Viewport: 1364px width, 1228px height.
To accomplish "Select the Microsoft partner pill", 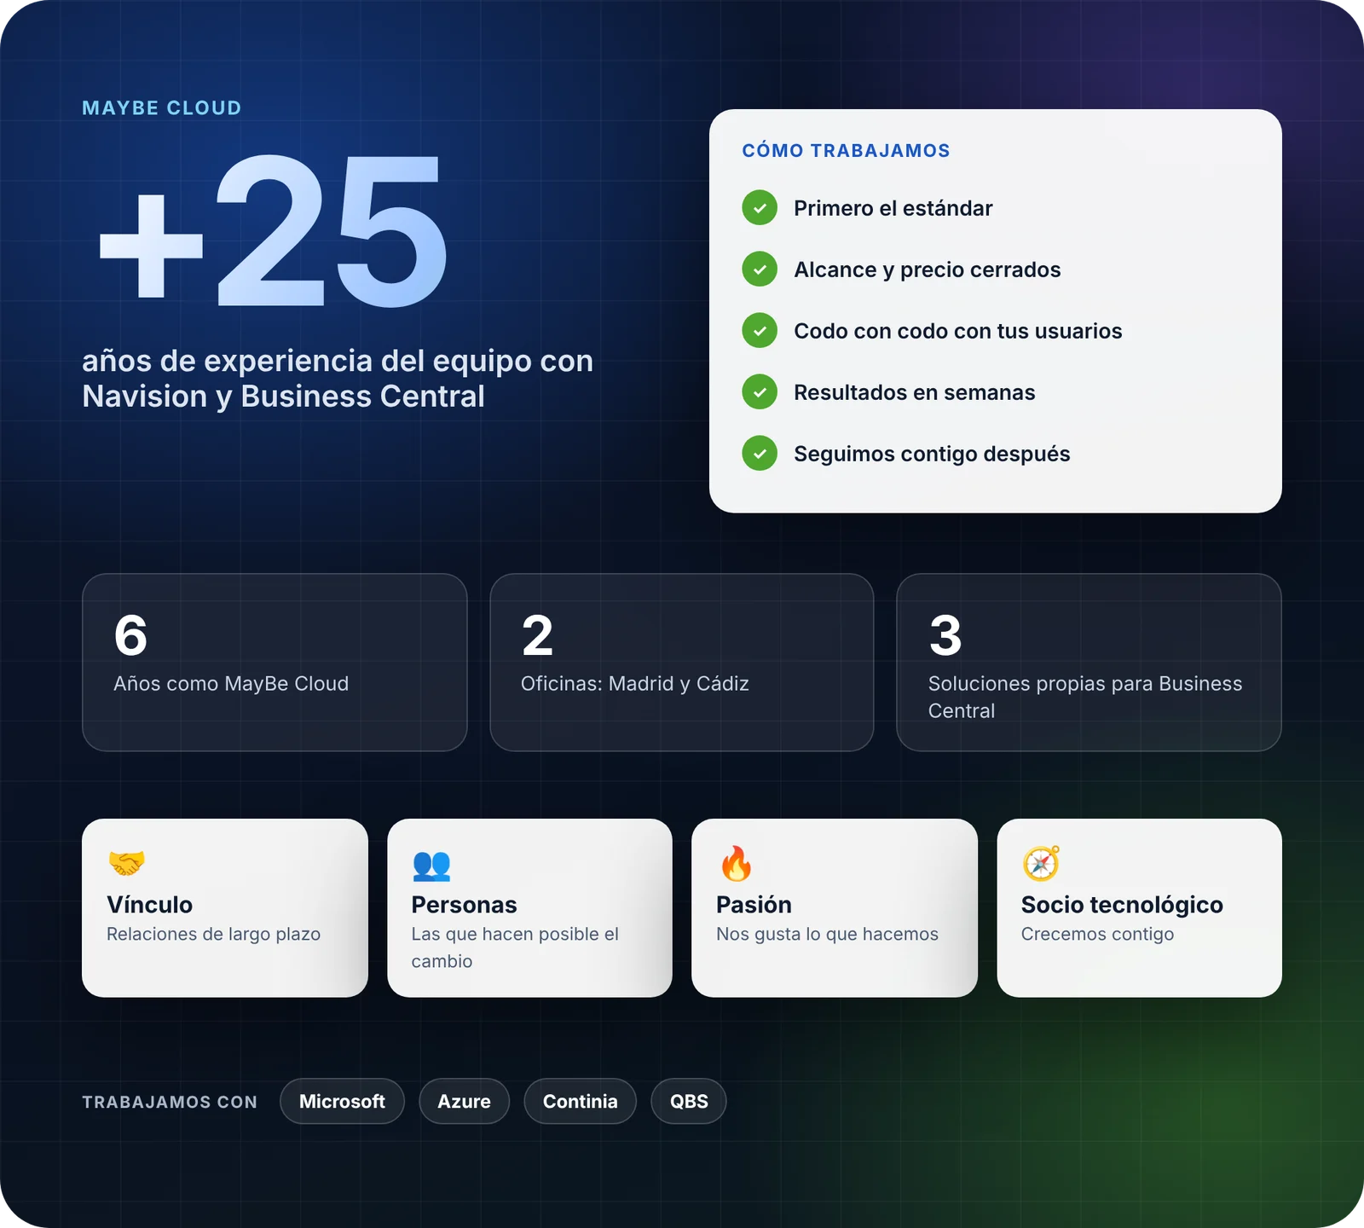I will [342, 1101].
